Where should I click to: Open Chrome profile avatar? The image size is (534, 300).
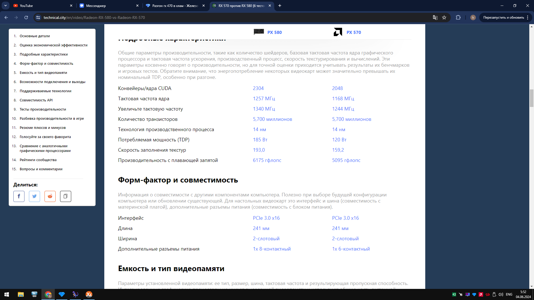tap(473, 17)
